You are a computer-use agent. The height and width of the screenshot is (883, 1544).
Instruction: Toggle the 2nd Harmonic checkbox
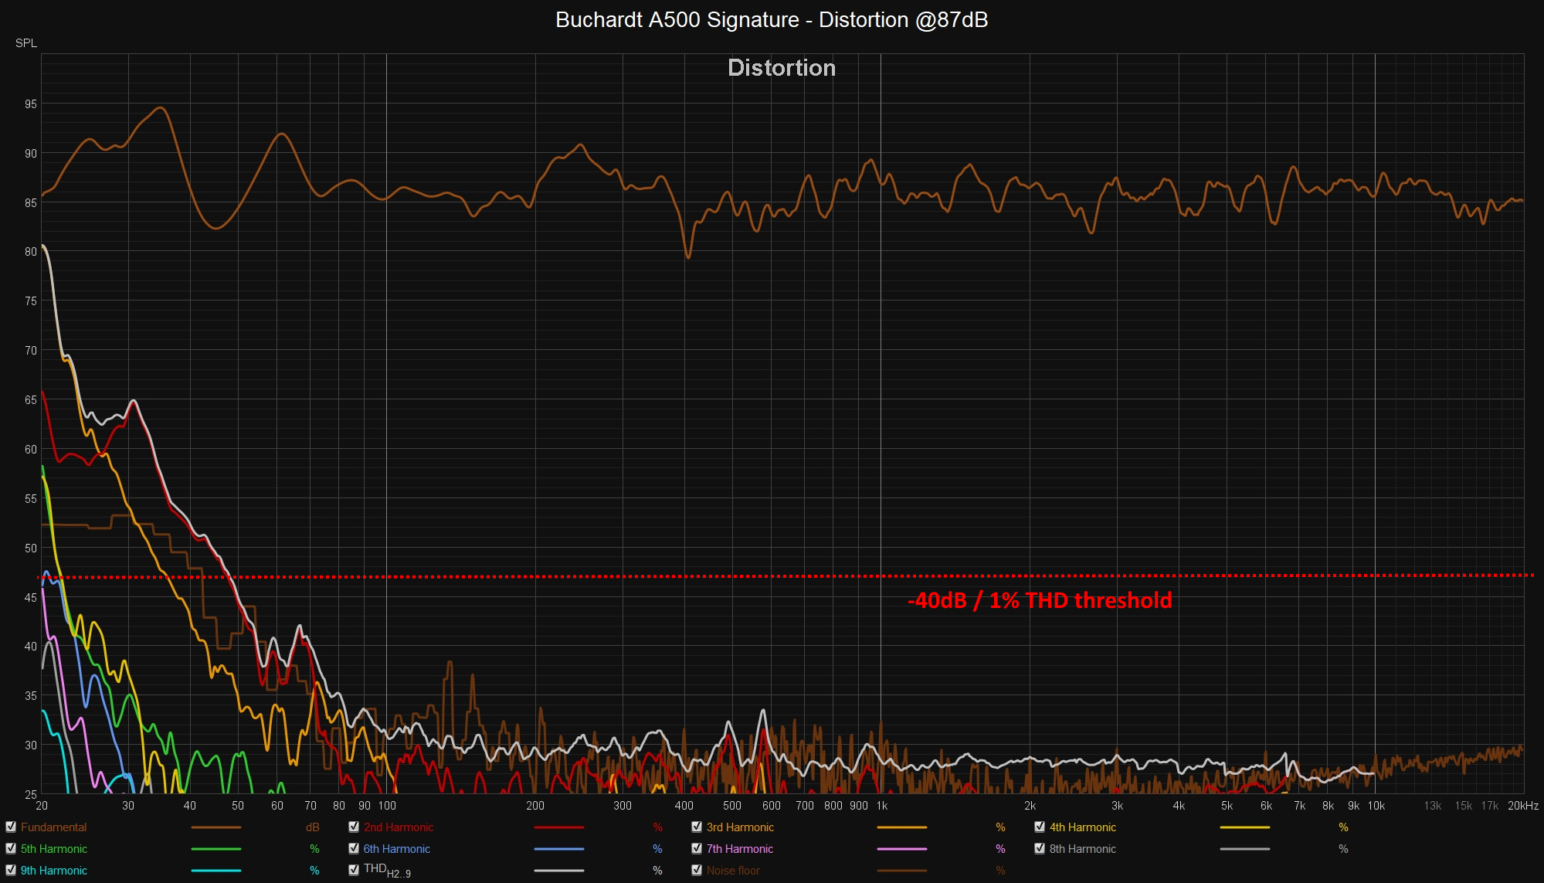pyautogui.click(x=354, y=827)
